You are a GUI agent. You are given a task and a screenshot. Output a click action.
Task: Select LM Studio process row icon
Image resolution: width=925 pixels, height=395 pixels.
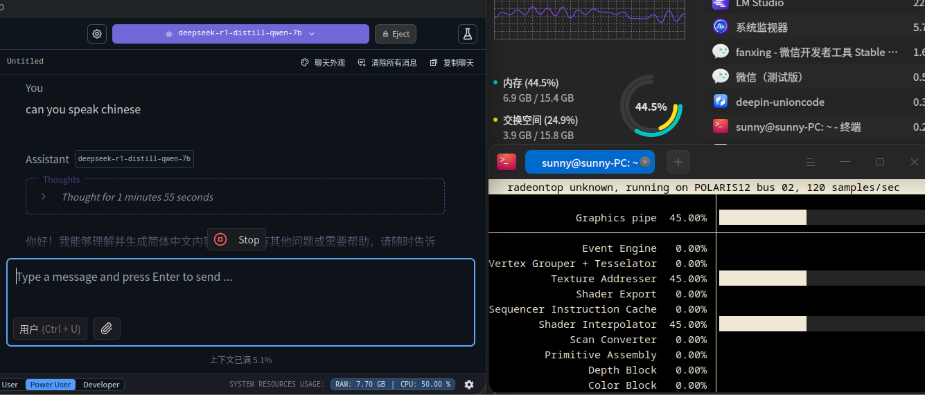point(721,3)
